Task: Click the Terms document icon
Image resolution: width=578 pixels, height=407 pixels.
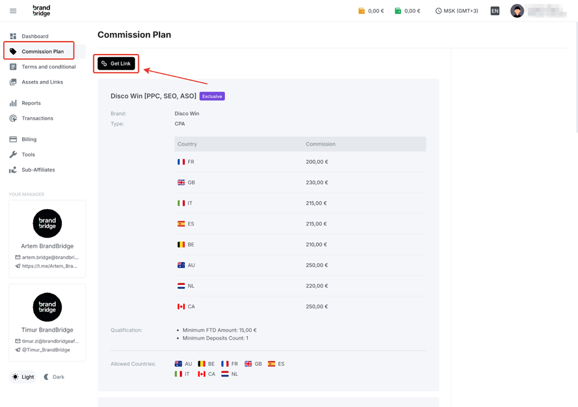Action: (x=13, y=67)
